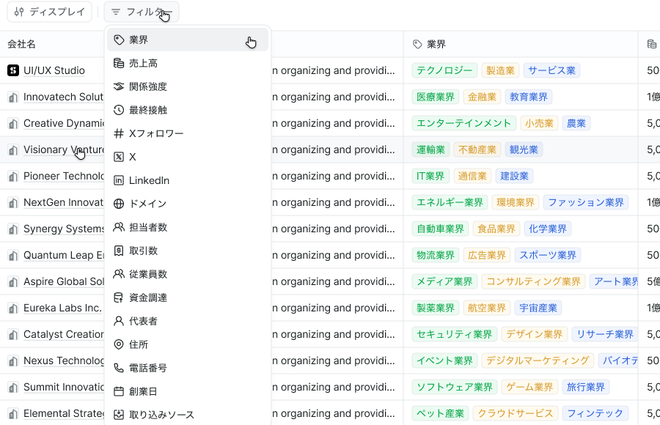Open Eureka Labs Inc. company link

click(63, 308)
